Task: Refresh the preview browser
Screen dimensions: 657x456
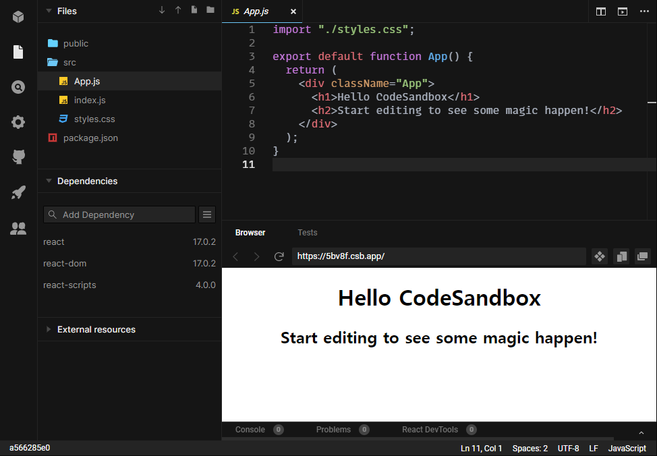Action: (279, 256)
